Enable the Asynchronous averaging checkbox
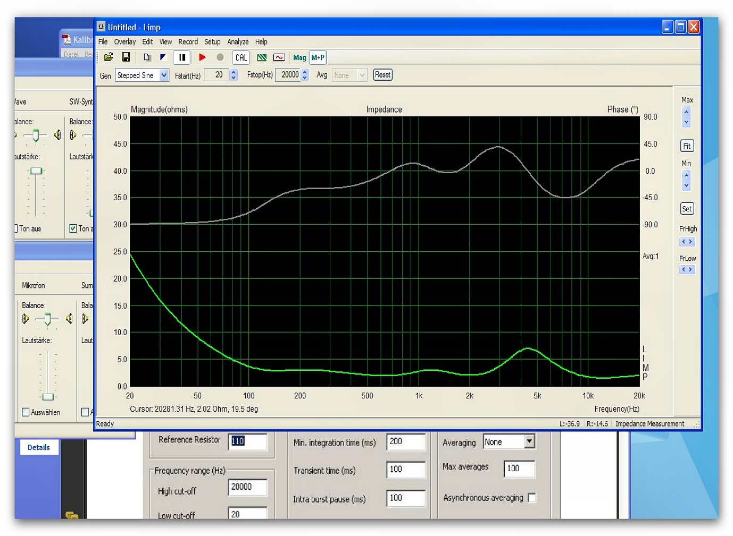The width and height of the screenshot is (733, 536). 532,498
